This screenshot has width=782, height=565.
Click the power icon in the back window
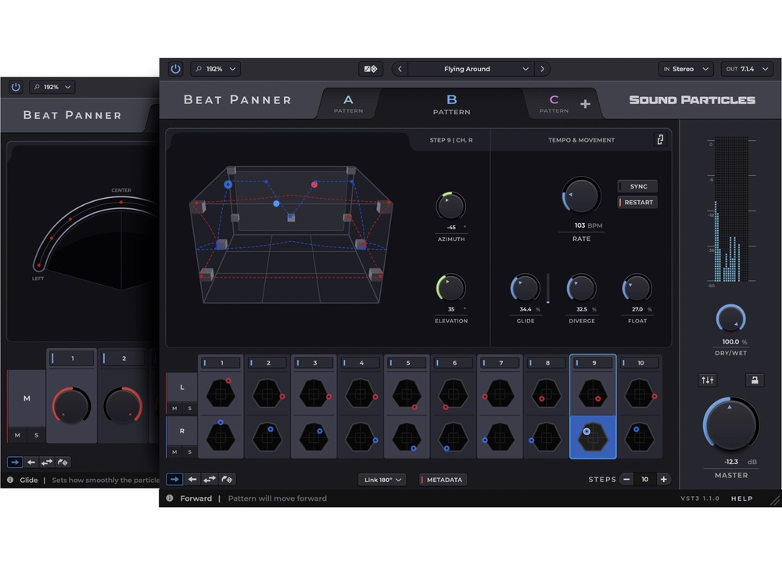16,87
